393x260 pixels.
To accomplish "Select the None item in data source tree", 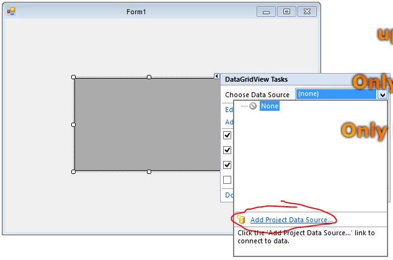I will pyautogui.click(x=270, y=106).
